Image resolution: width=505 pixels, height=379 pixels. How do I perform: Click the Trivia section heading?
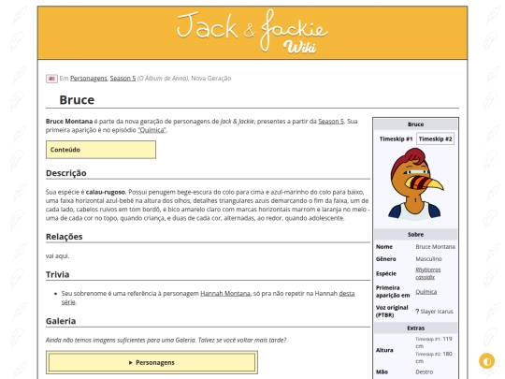click(57, 274)
